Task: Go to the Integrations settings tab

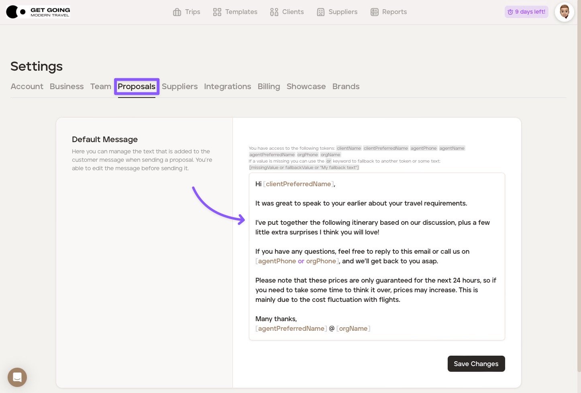Action: click(x=227, y=86)
